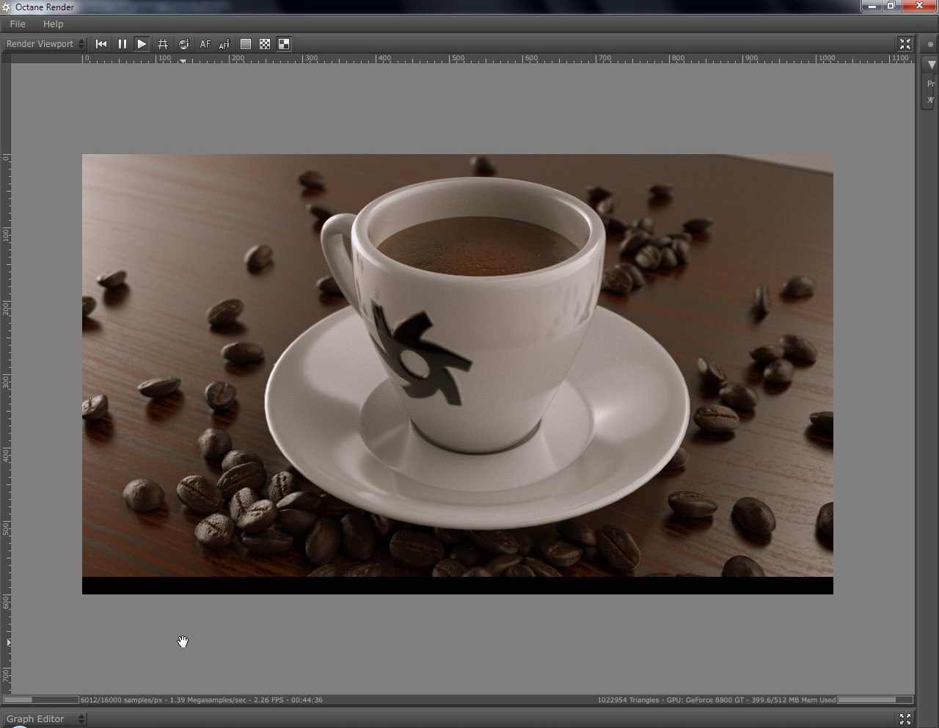Click the samples and FPS status text

coord(202,700)
